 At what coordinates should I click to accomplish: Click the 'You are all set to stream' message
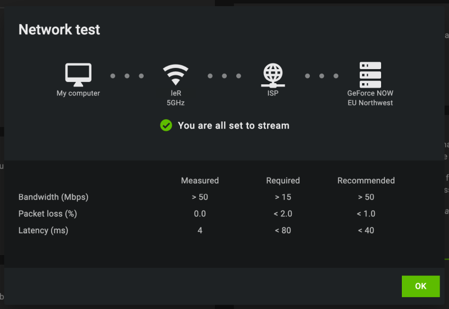point(233,125)
